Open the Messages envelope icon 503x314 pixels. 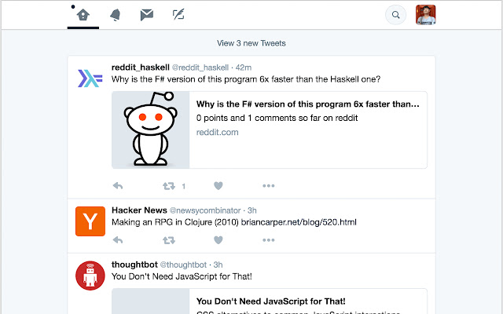pos(146,14)
